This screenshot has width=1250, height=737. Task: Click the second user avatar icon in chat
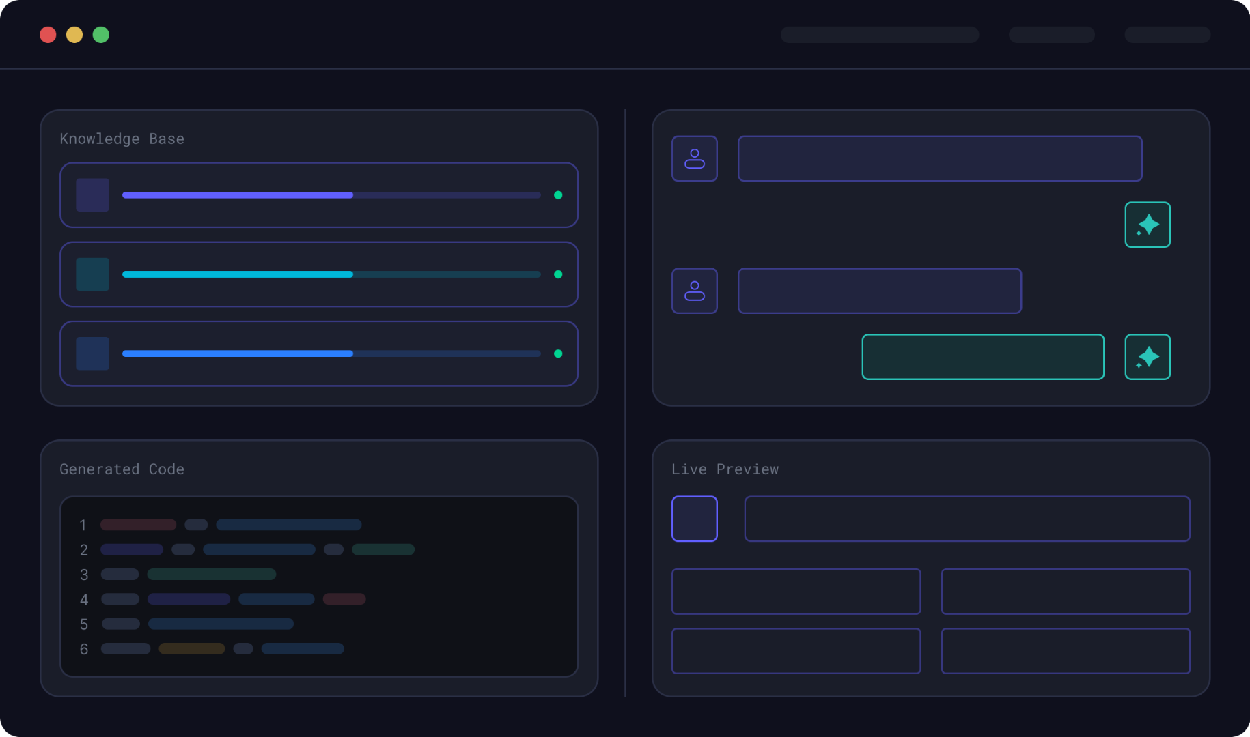(x=694, y=291)
